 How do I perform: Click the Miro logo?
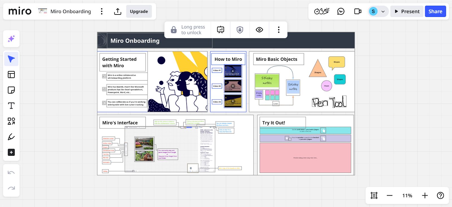tap(20, 11)
